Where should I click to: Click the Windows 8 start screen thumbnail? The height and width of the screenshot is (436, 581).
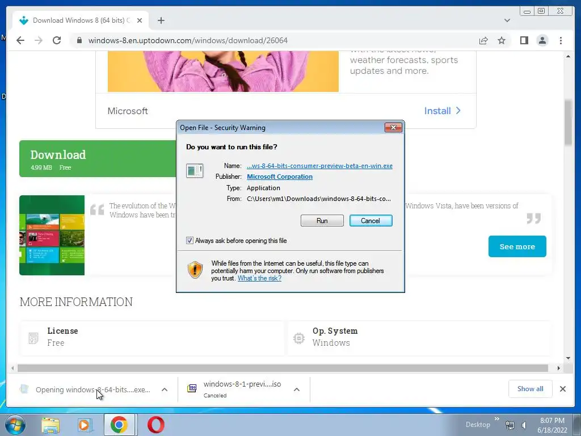pos(52,235)
